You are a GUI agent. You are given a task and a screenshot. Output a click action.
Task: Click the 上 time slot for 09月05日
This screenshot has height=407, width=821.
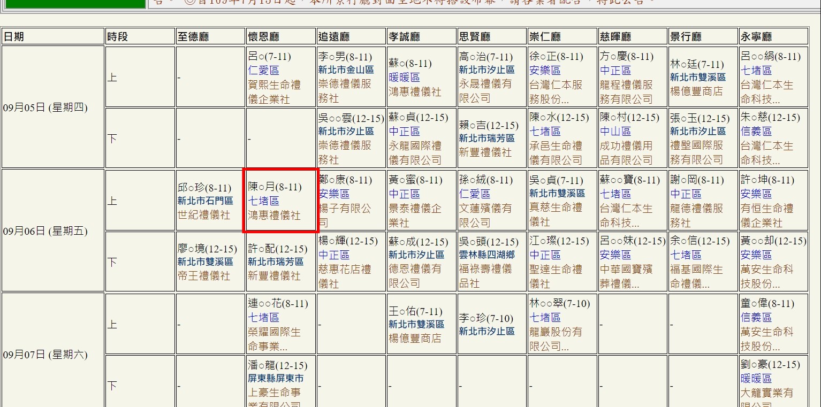click(112, 77)
